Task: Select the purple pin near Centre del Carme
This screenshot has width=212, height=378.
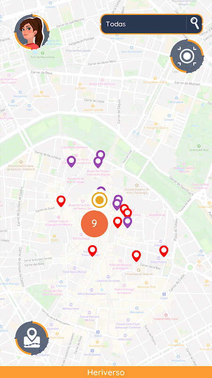Action: (72, 162)
